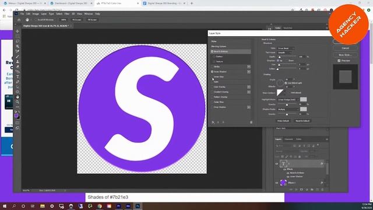Hide the Ellipse 1 layer eye icon
The height and width of the screenshot is (210, 373).
(x=277, y=183)
